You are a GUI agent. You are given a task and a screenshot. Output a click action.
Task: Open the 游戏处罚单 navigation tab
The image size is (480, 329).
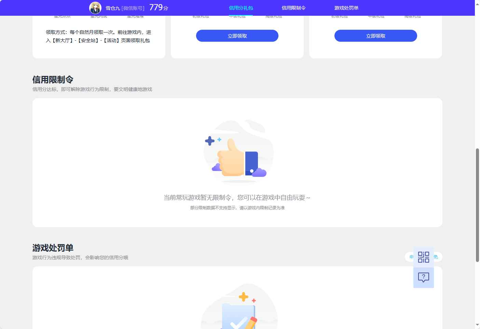click(346, 8)
